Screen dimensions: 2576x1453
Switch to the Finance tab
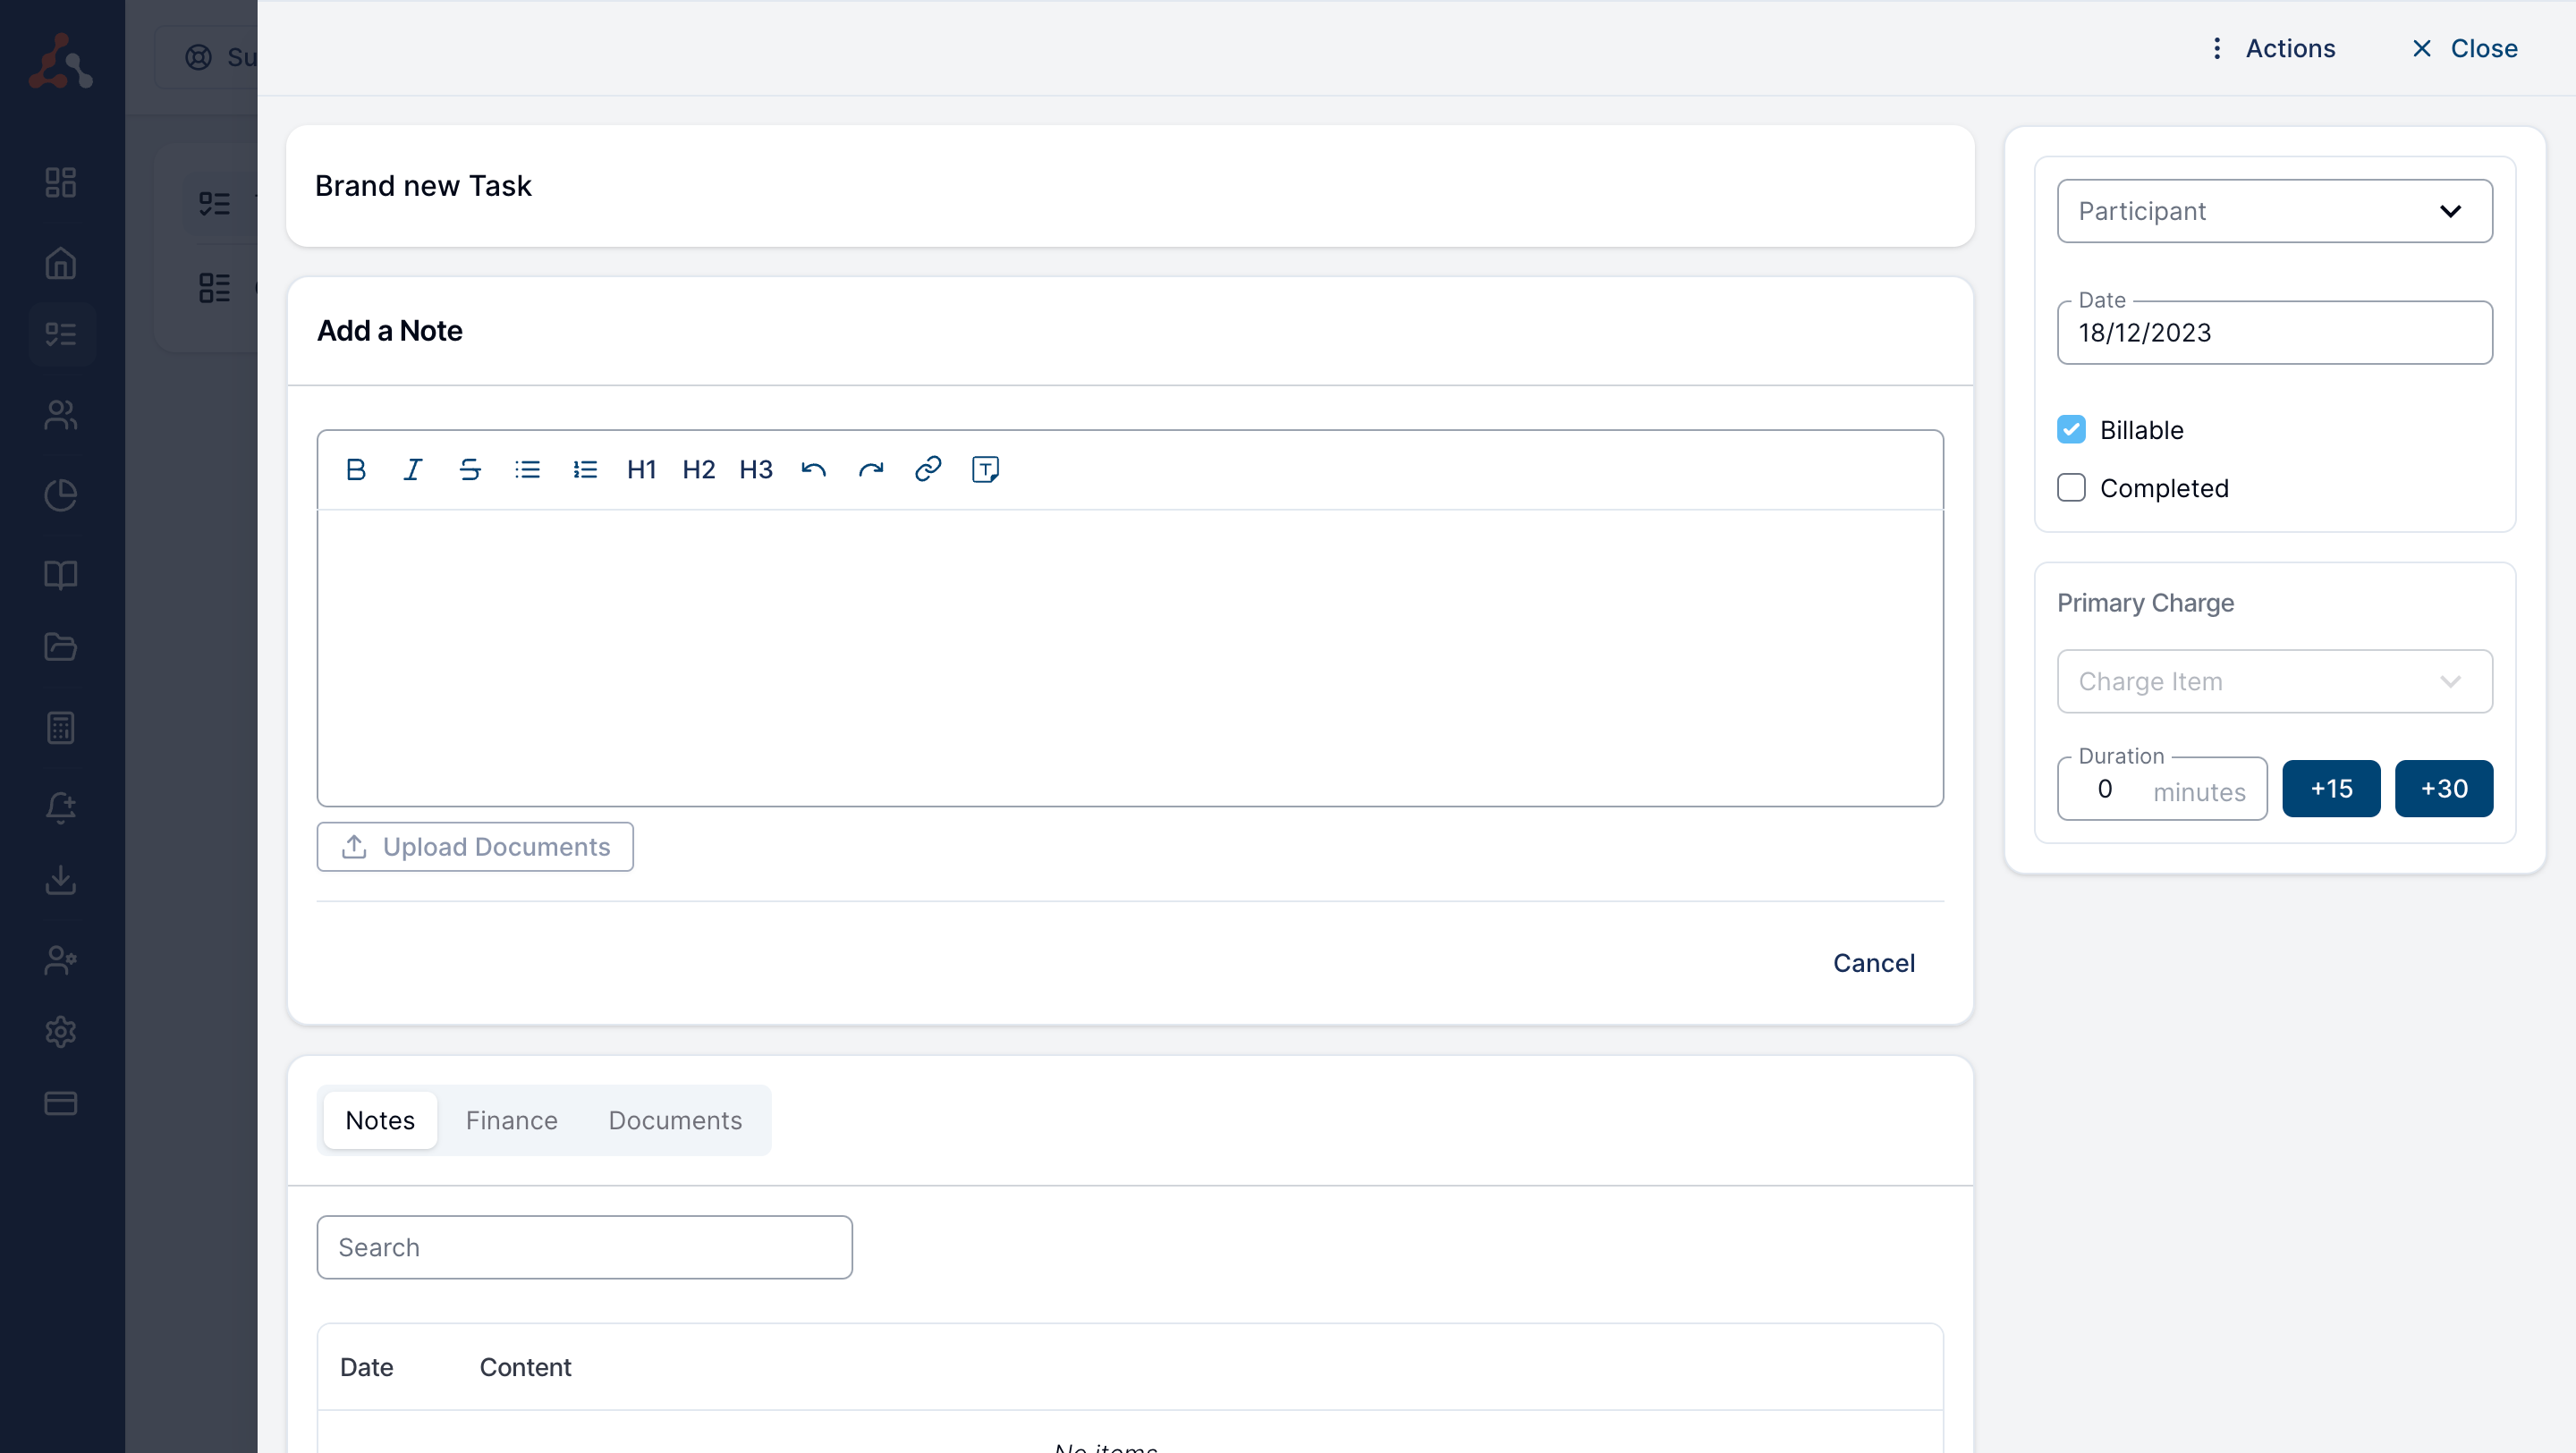point(511,1120)
